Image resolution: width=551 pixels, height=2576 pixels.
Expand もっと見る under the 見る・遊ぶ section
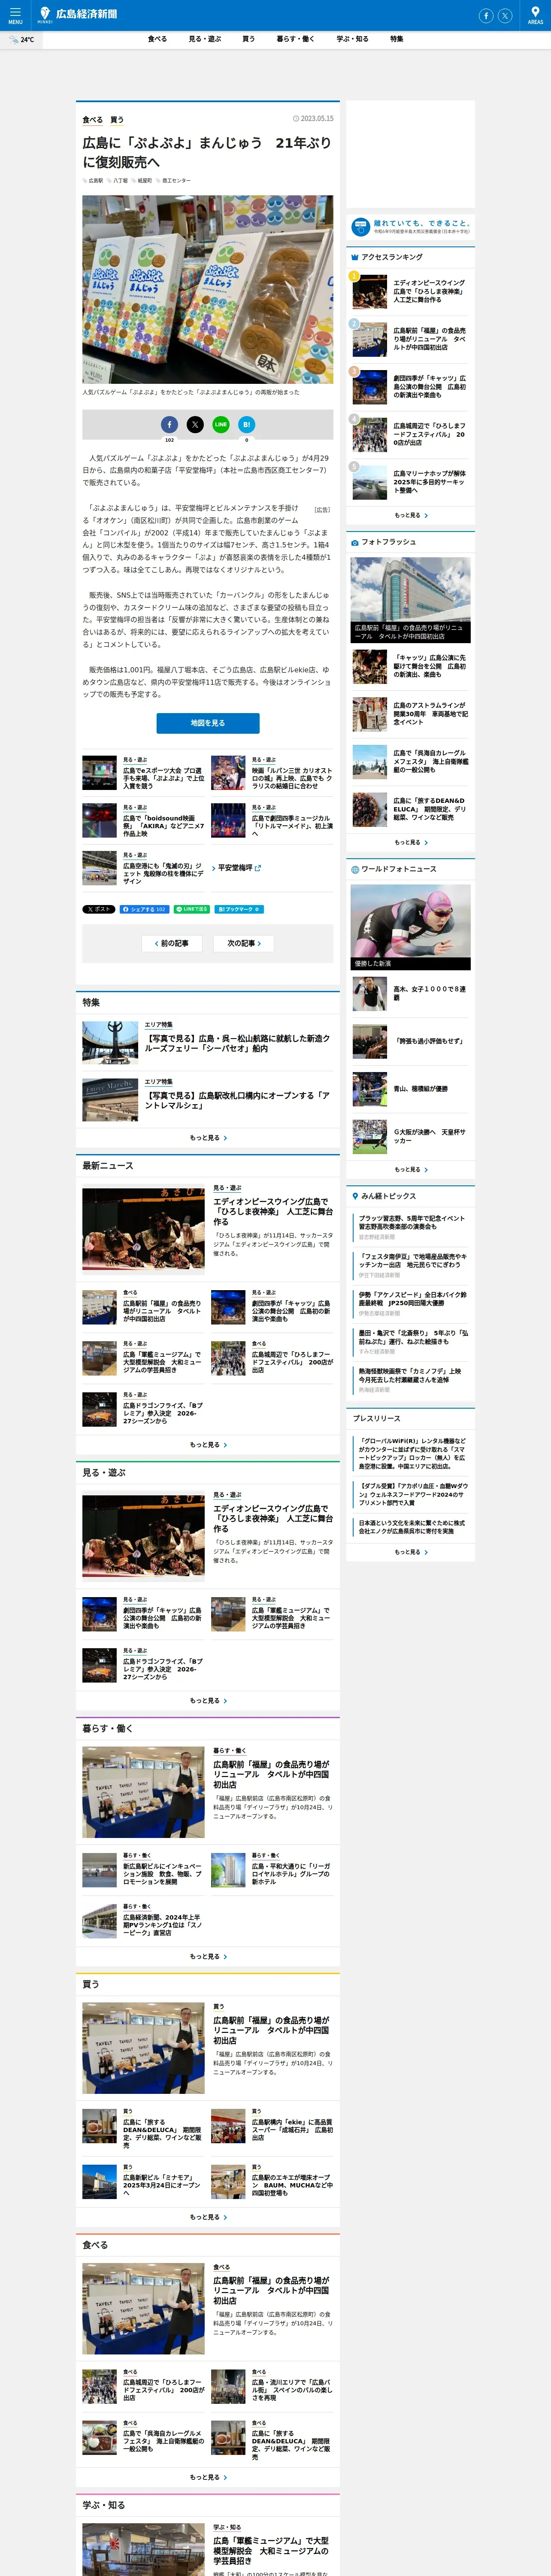point(208,1700)
